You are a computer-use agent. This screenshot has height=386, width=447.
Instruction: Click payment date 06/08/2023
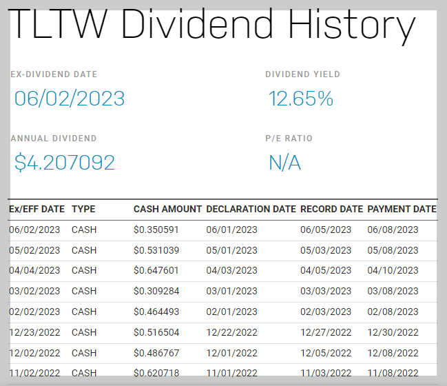pos(393,230)
